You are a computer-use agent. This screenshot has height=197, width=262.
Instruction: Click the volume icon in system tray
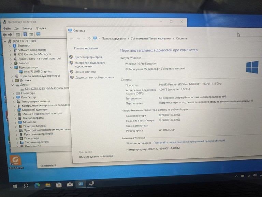255,175
